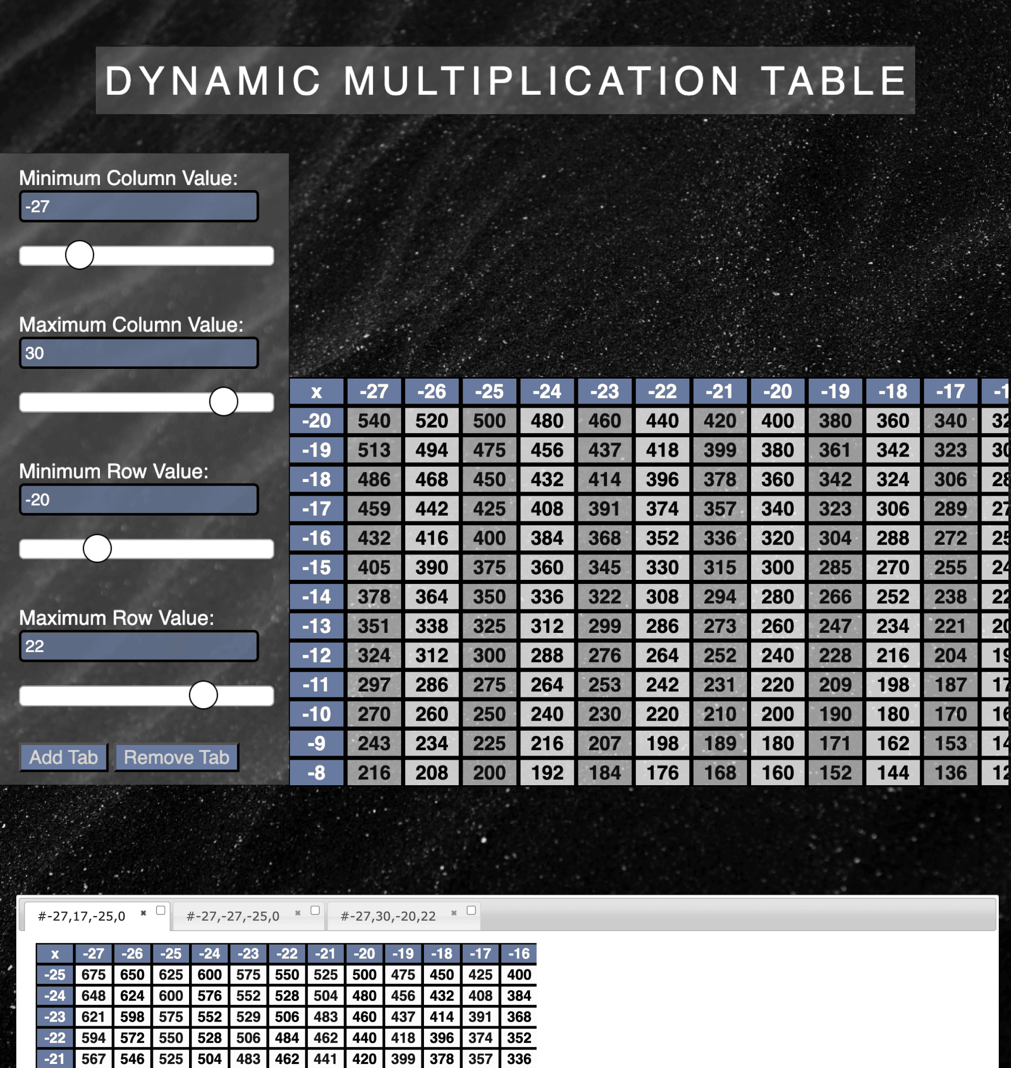The height and width of the screenshot is (1068, 1011).
Task: Close the #-27,30,-20,22 tab with its x icon
Action: coord(454,913)
